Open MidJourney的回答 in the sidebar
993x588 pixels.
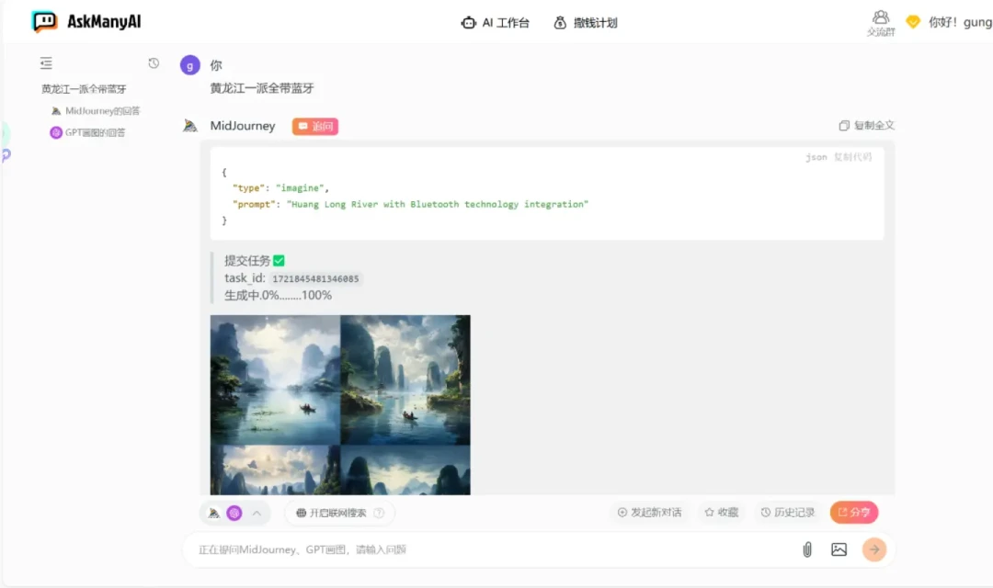[96, 110]
